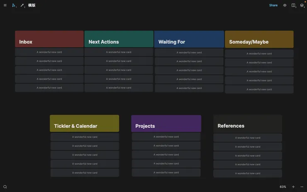Toggle the eye preview mode
The height and width of the screenshot is (192, 307).
285,5
